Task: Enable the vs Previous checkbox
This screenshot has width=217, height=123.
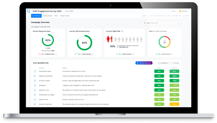Action: (171, 63)
